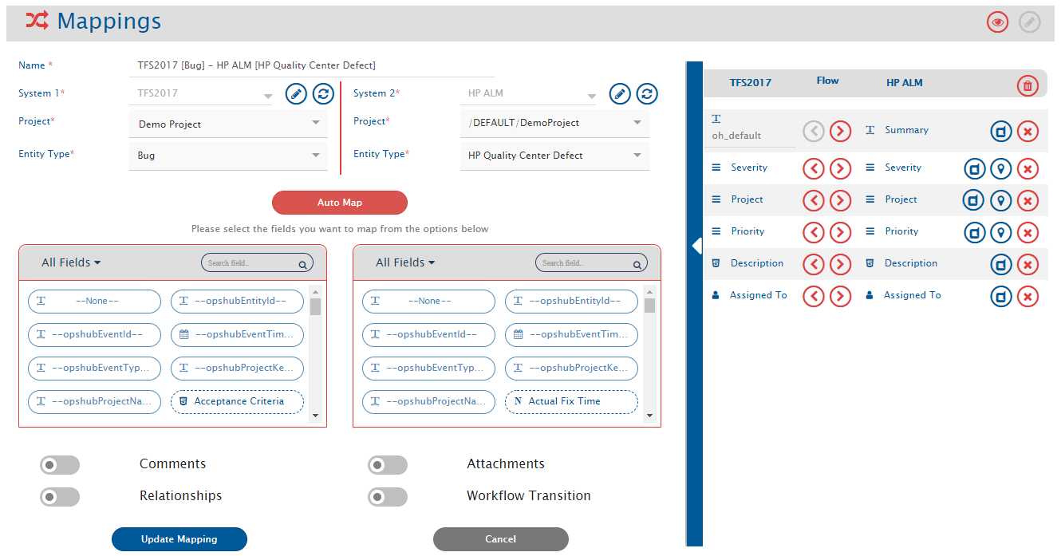The height and width of the screenshot is (556, 1061).
Task: Select Acceptance Criteria field in left list
Action: [x=238, y=402]
